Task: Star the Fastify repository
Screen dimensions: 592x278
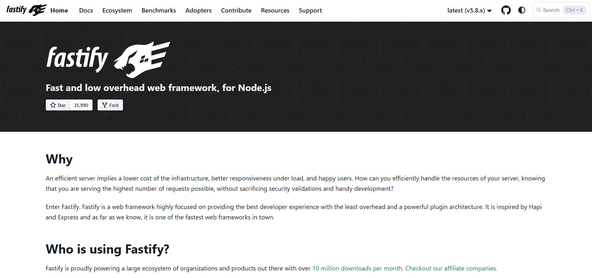Action: [x=58, y=105]
